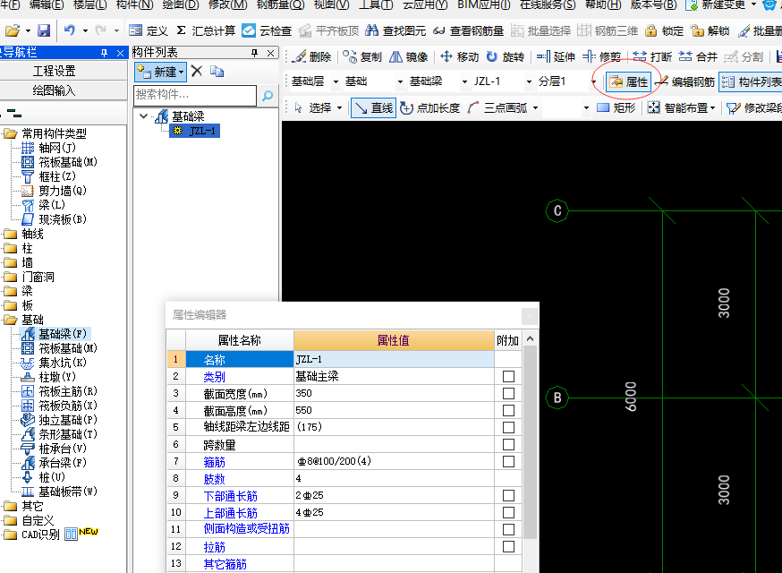Open the 绘图(D) menu

point(181,5)
